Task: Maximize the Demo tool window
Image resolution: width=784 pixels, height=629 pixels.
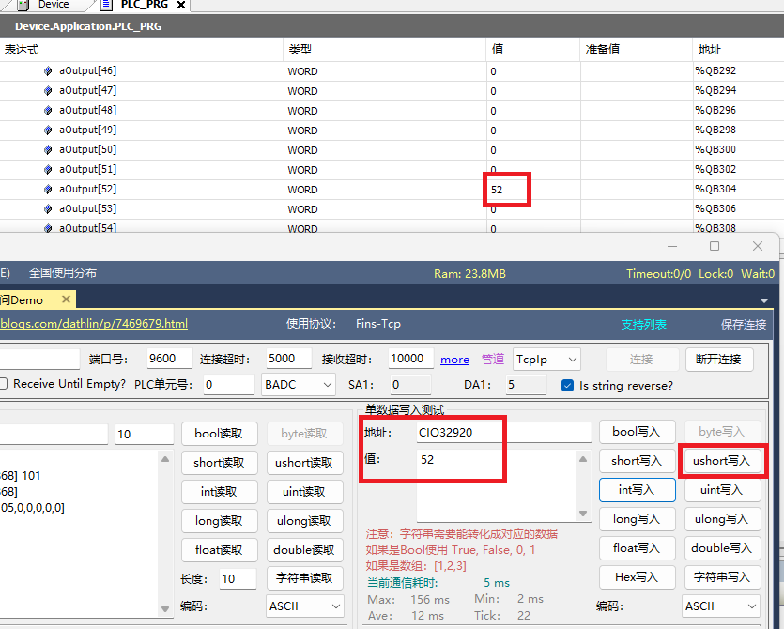Action: click(x=715, y=246)
